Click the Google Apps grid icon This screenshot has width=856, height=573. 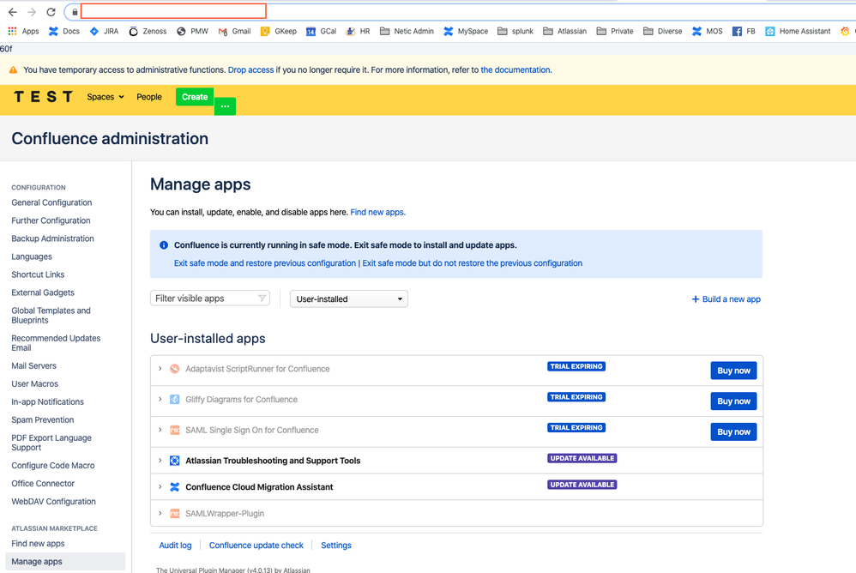(x=11, y=31)
